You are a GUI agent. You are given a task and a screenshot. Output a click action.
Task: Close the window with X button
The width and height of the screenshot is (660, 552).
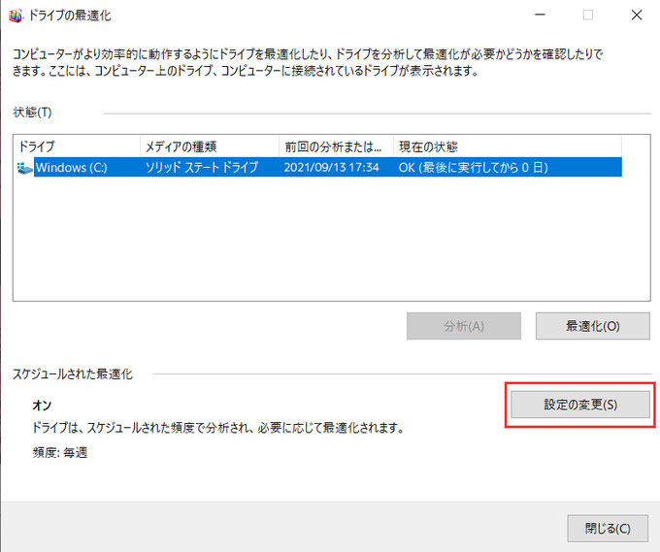[637, 16]
